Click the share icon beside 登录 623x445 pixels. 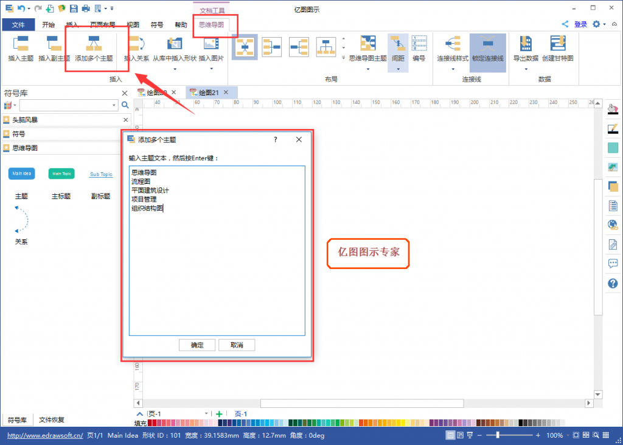click(565, 24)
